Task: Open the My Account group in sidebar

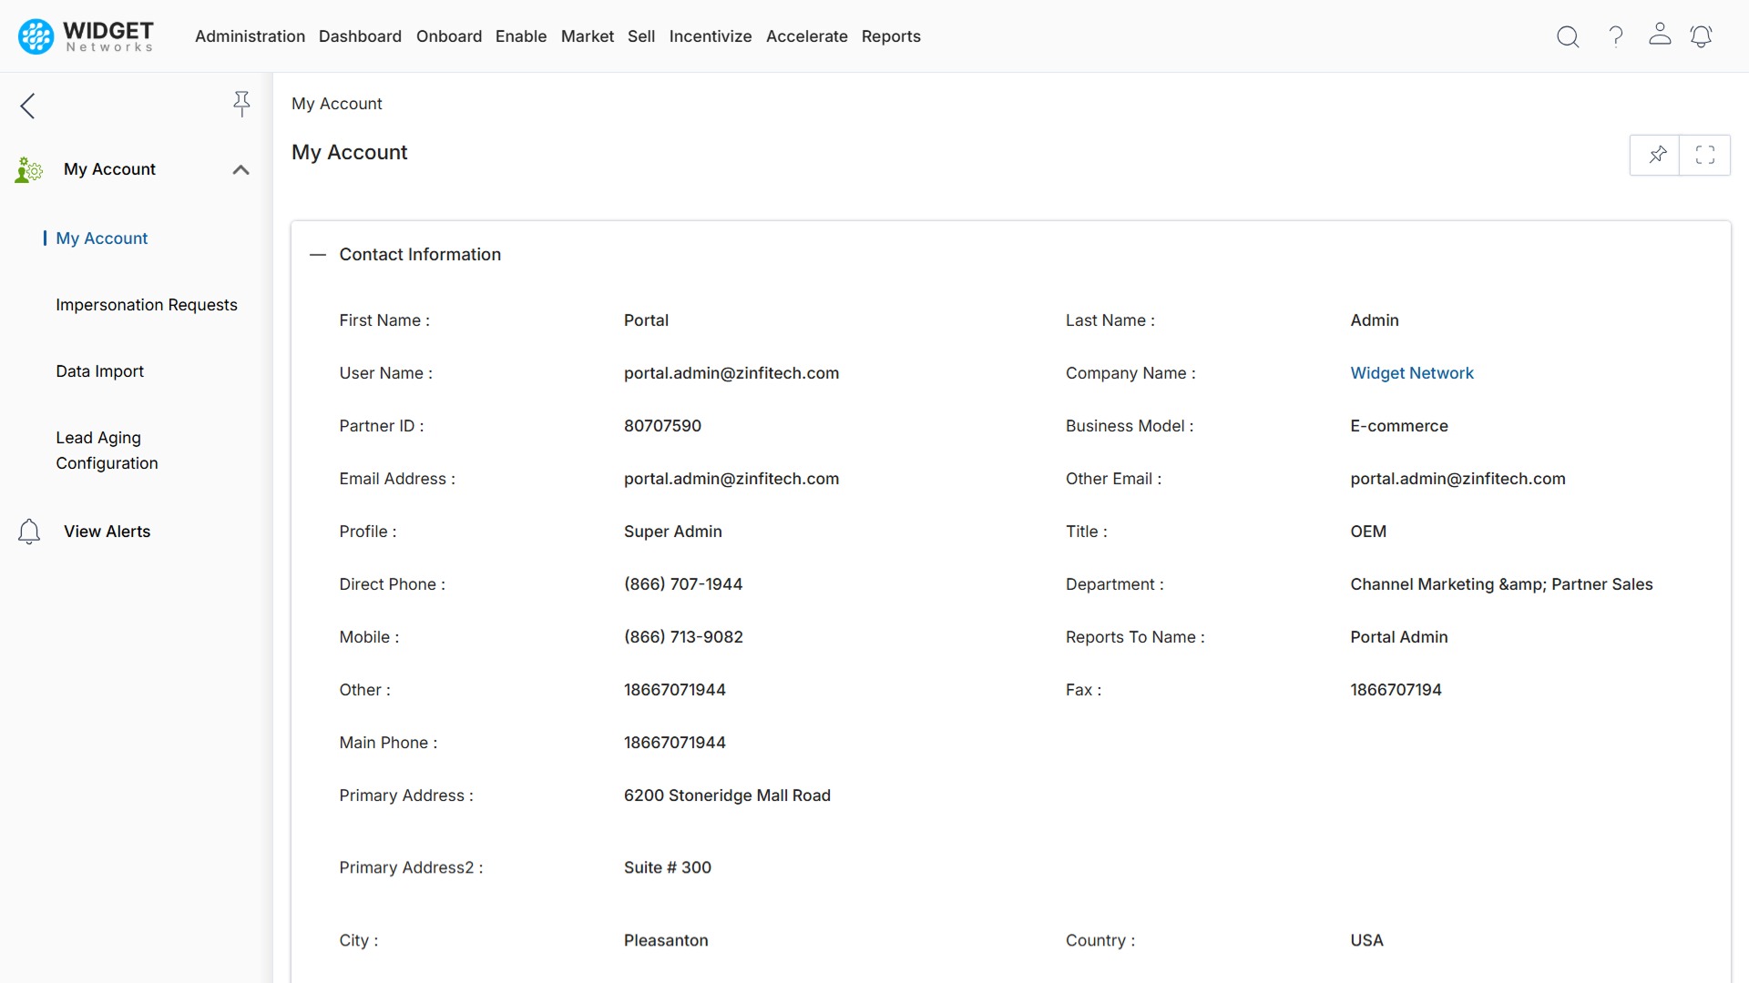Action: click(109, 168)
